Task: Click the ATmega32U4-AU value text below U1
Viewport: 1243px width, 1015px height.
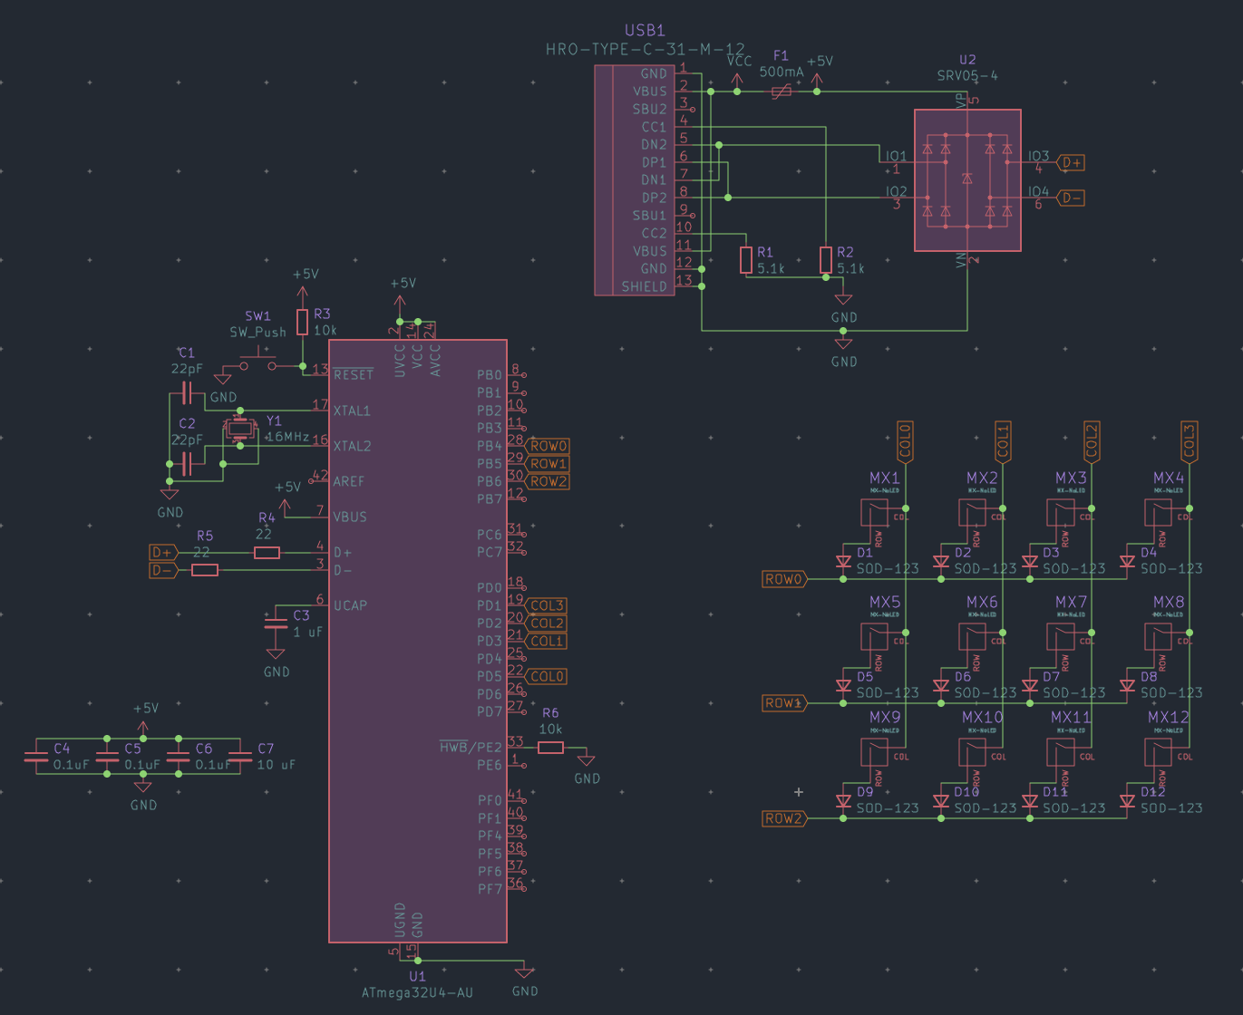Action: [x=417, y=992]
